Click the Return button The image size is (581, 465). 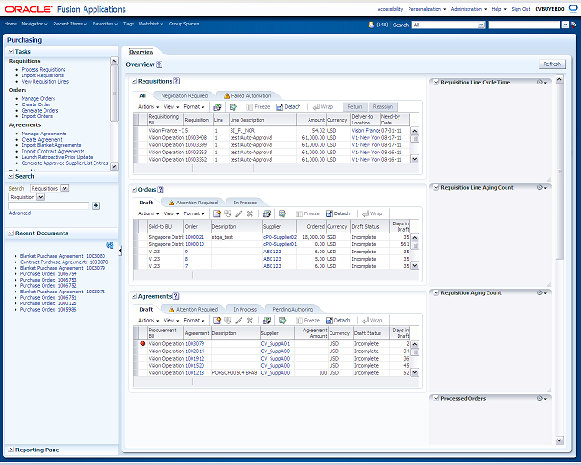pyautogui.click(x=355, y=107)
